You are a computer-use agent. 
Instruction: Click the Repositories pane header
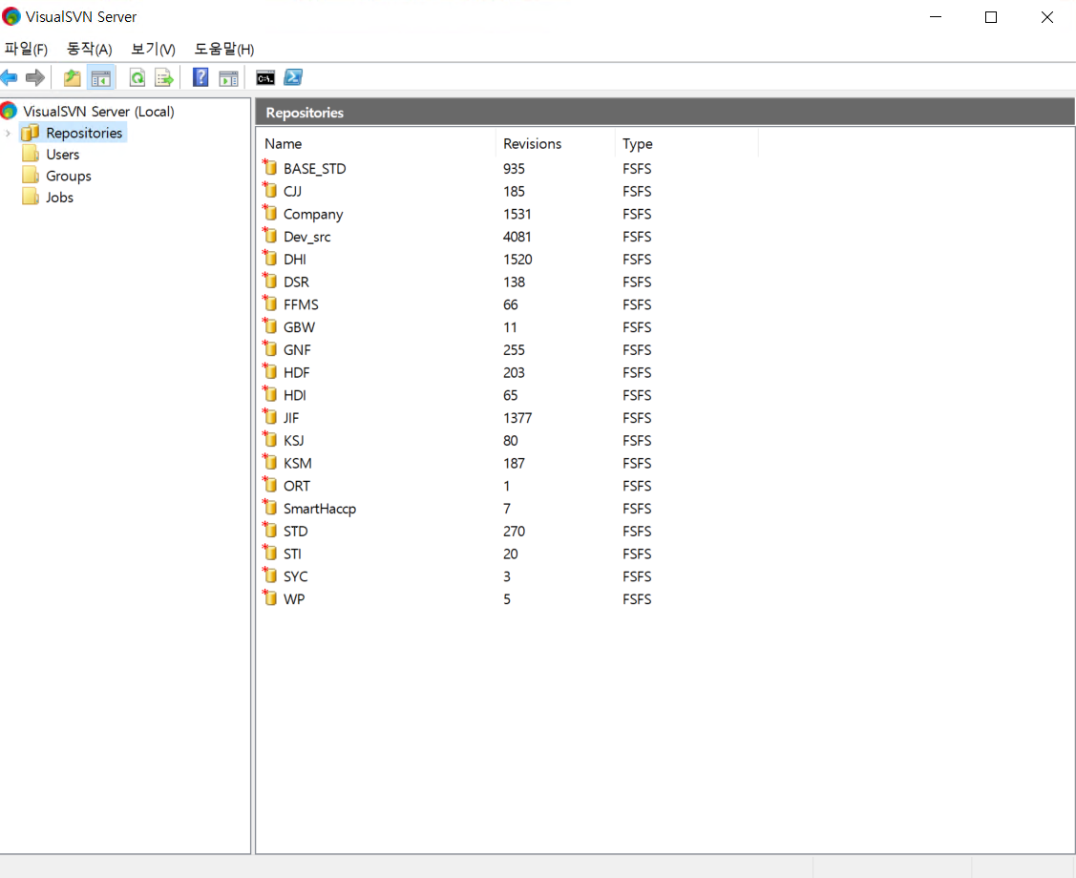coord(665,113)
